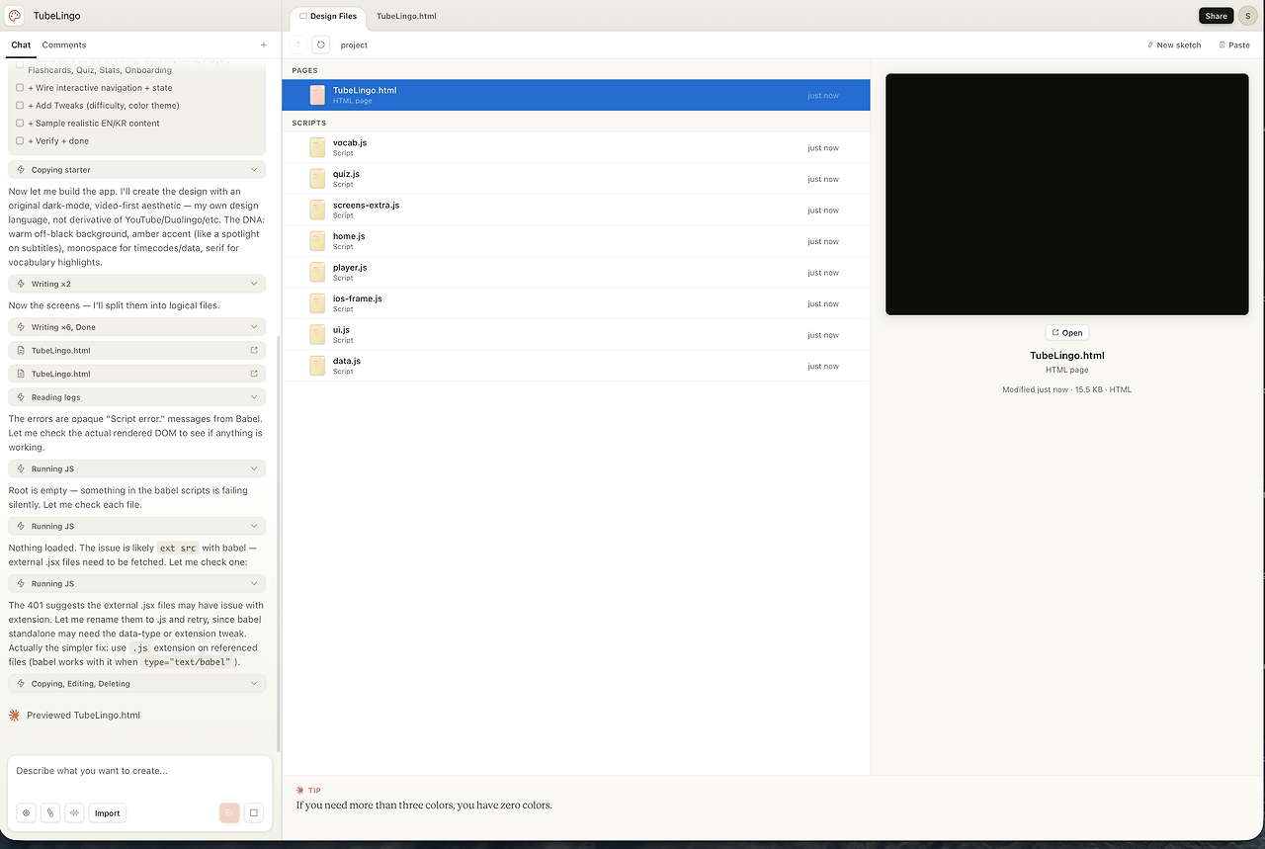
Task: Click the home.js script file icon
Action: click(x=317, y=241)
